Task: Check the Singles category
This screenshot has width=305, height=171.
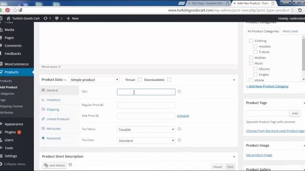Action: pyautogui.click(x=255, y=75)
